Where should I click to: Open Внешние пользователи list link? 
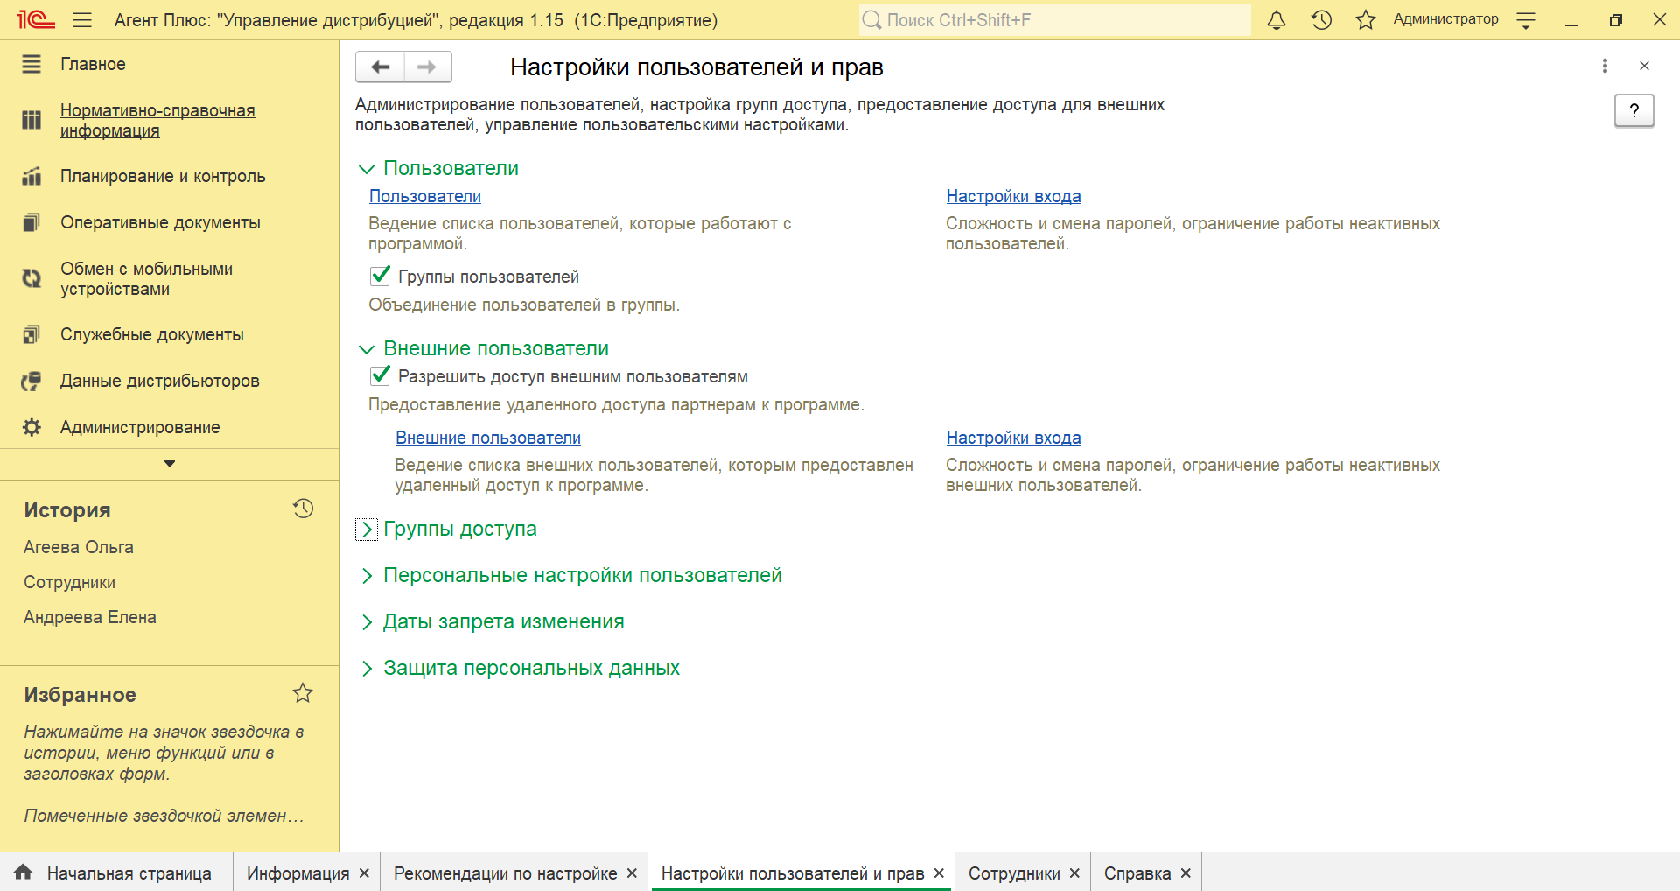coord(488,438)
